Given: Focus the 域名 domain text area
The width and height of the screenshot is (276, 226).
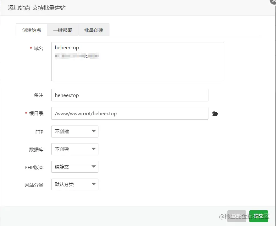Looking at the screenshot, I should 138,62.
